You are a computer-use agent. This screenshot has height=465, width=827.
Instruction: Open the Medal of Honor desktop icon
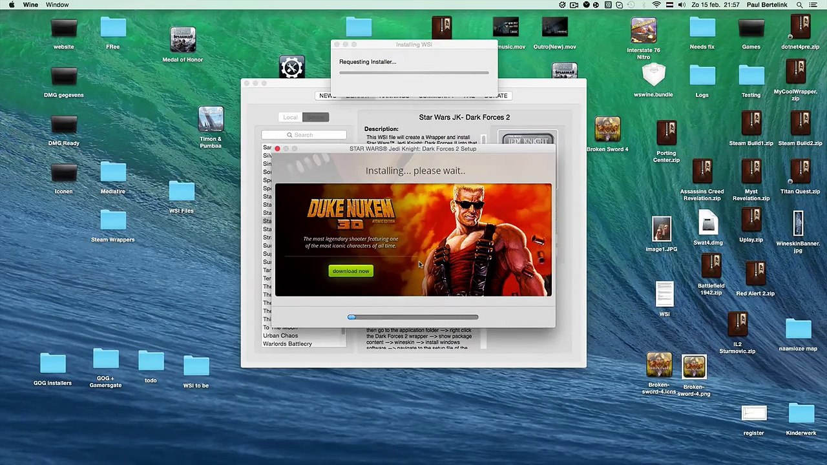click(183, 40)
